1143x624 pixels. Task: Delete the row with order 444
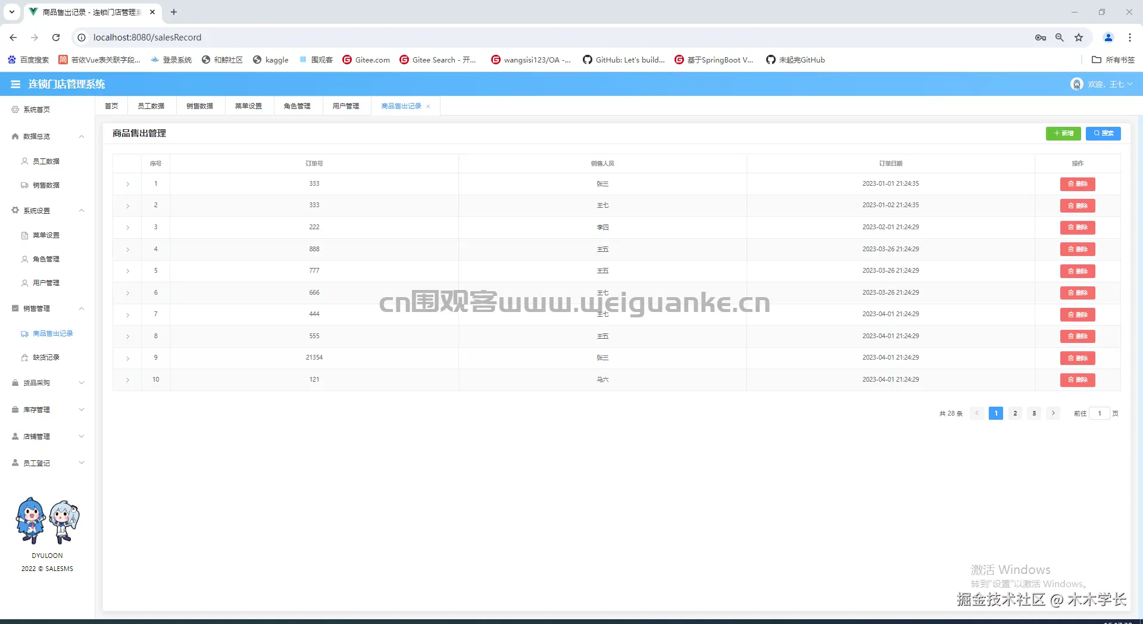click(x=1078, y=314)
